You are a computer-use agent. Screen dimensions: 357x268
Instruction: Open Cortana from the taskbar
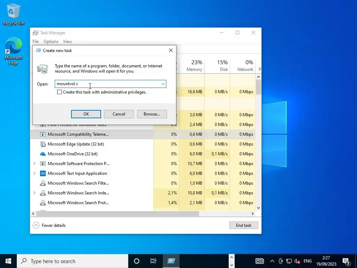pyautogui.click(x=137, y=261)
